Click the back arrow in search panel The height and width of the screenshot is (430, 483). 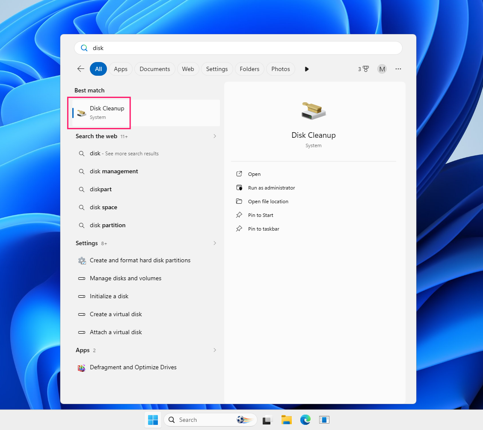pos(81,69)
